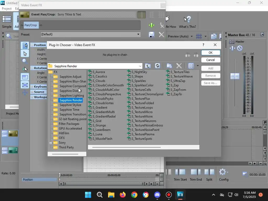This screenshot has height=201, width=268.
Task: Select the root FX folder in tree
Action: pyautogui.click(x=55, y=72)
